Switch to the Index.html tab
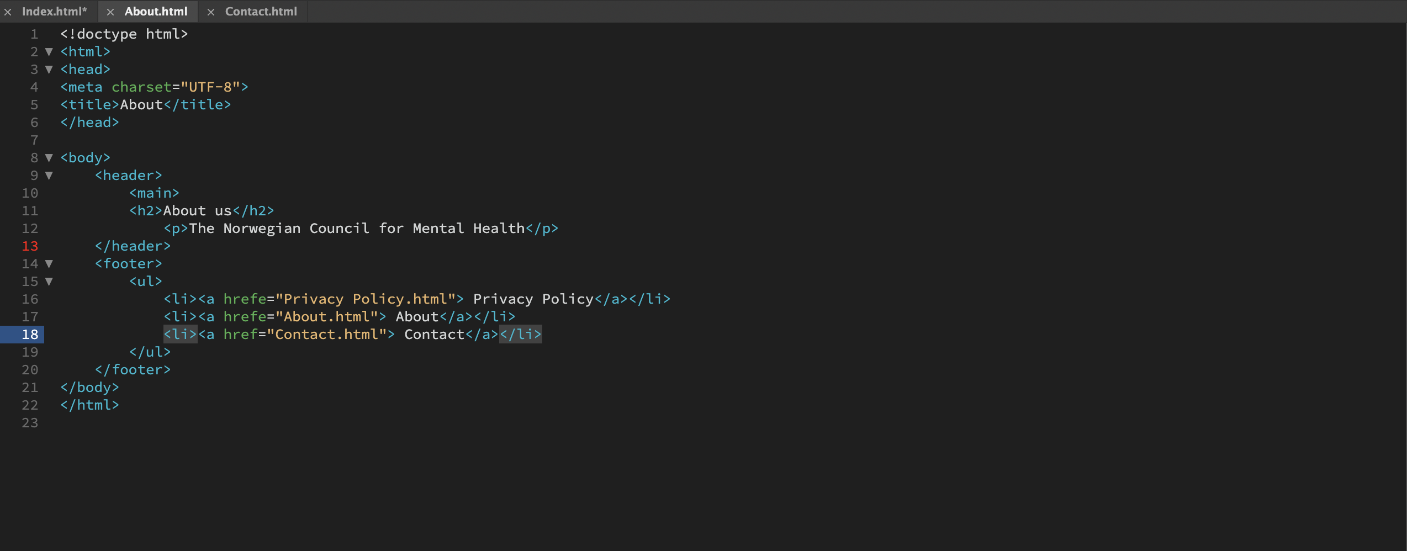 coord(54,12)
